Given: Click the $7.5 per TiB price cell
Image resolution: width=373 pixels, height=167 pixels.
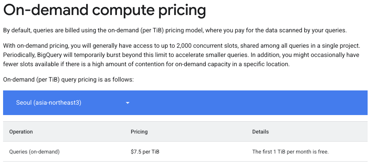Looking at the screenshot, I should 145,152.
